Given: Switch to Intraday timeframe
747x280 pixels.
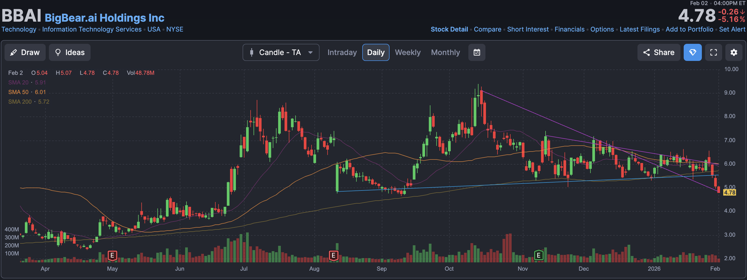Looking at the screenshot, I should click(342, 52).
